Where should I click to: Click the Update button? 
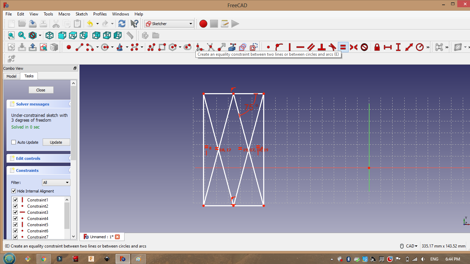56,142
